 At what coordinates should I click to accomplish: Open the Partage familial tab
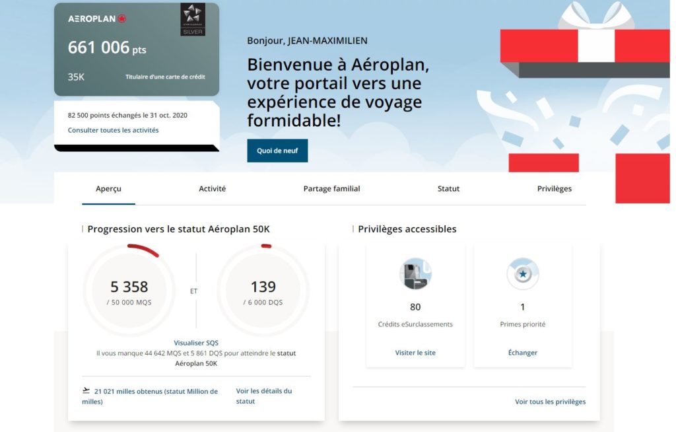point(331,189)
